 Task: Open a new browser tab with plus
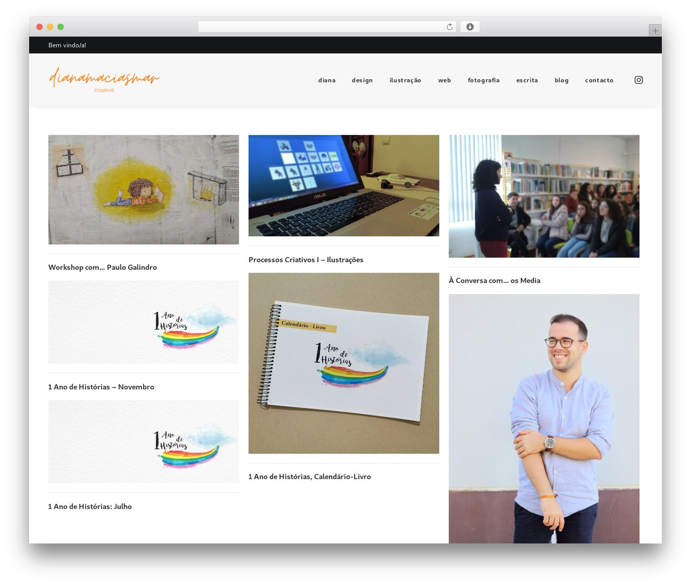click(655, 31)
